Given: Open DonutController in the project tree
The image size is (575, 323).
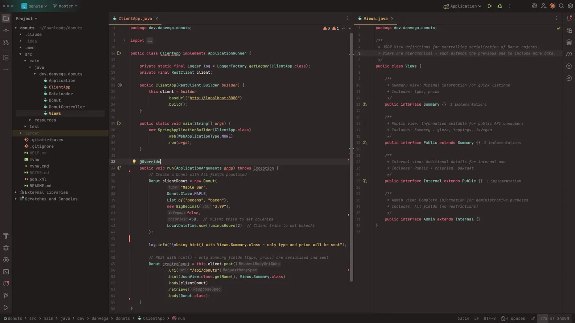Looking at the screenshot, I should tap(66, 107).
